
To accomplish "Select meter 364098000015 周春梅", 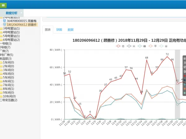I will 21,21.
